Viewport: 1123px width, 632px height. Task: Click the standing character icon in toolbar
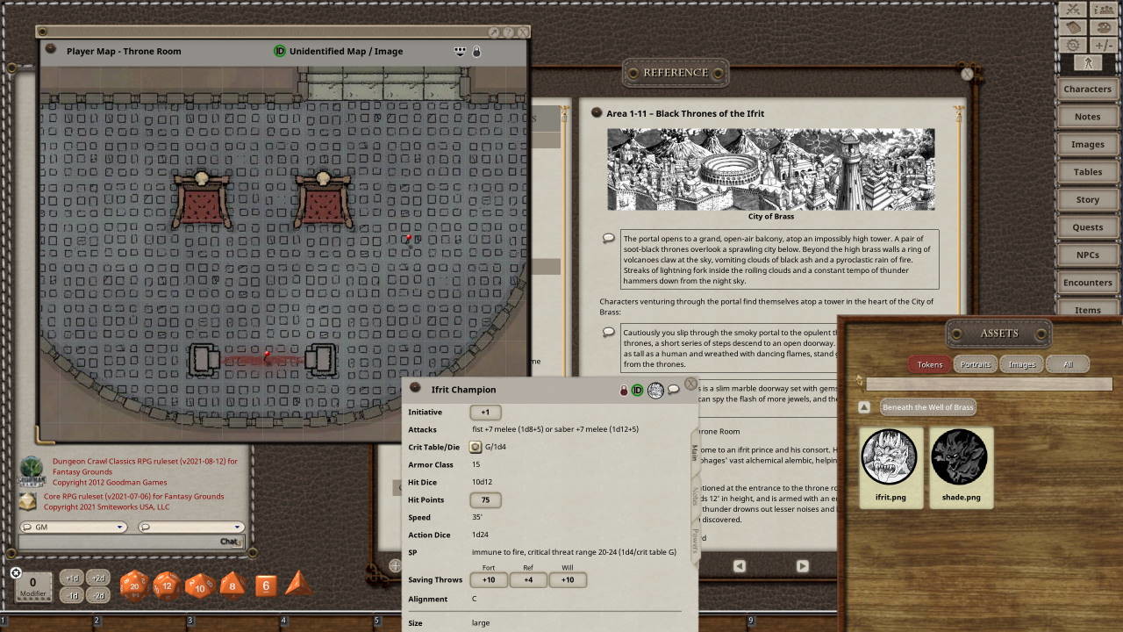tap(1088, 62)
